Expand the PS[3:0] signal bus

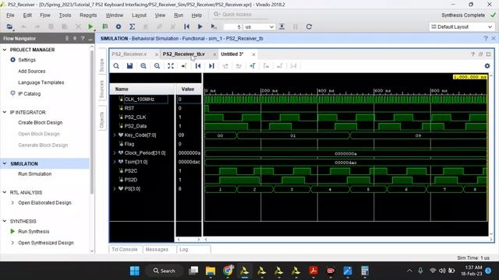pyautogui.click(x=115, y=188)
